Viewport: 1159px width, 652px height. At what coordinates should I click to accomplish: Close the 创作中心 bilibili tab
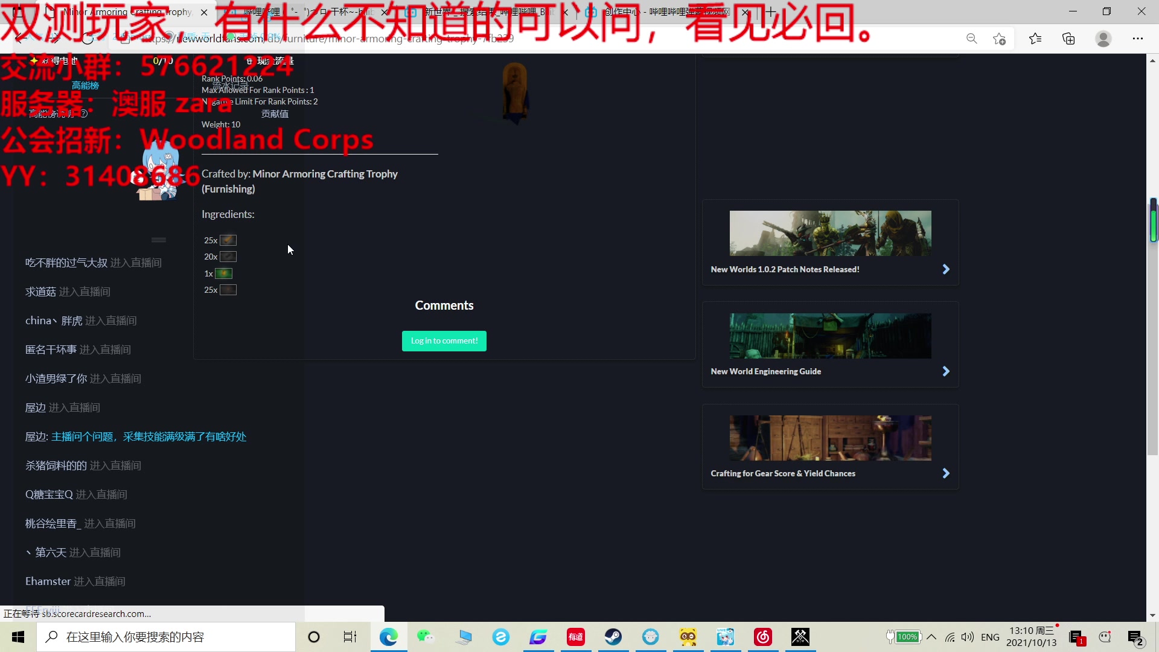click(x=746, y=12)
